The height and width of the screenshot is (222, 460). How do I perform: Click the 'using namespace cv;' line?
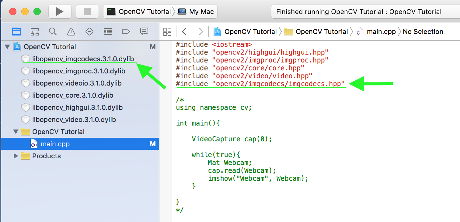coord(214,107)
